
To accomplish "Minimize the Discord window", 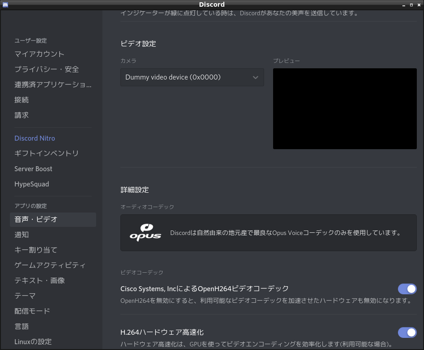I will click(x=404, y=5).
